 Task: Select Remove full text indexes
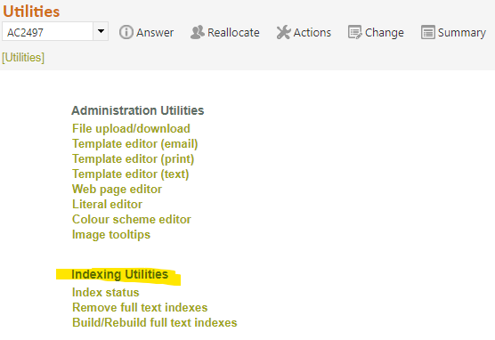pos(140,307)
